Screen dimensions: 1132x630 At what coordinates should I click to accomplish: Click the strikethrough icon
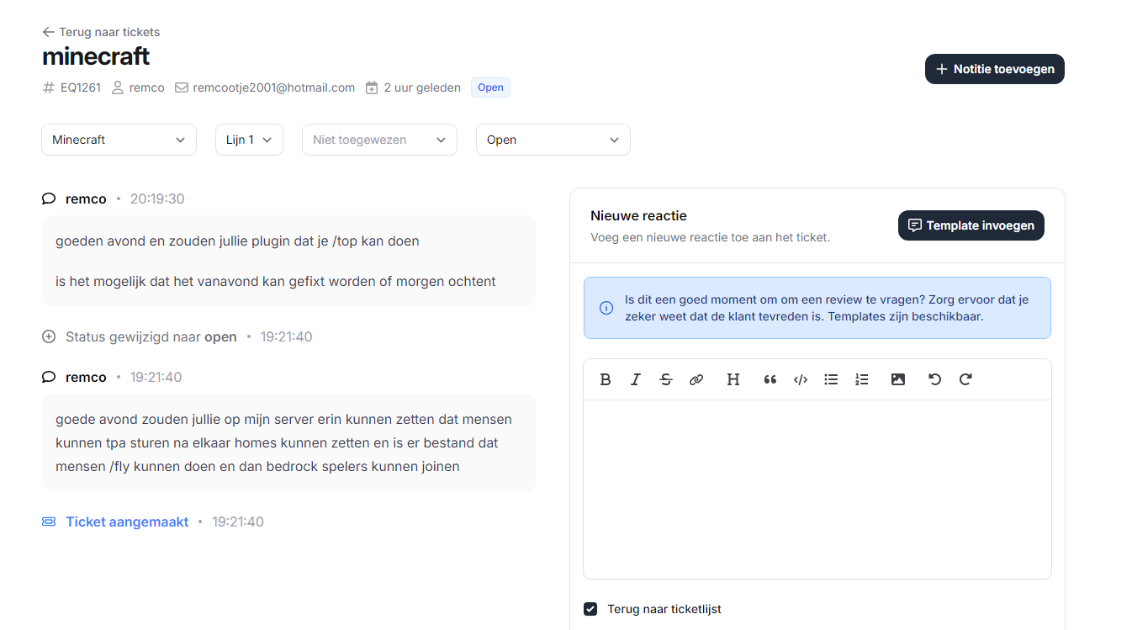coord(666,379)
